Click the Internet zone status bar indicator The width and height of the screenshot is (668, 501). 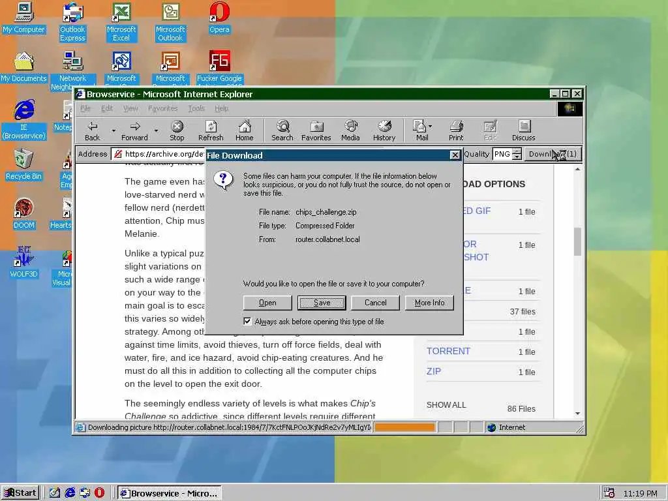click(506, 427)
